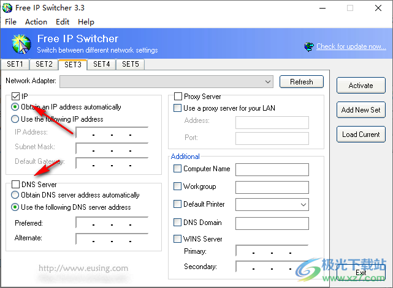This screenshot has height=288, width=393.
Task: Click the update globe icon beside the link
Action: pos(309,46)
